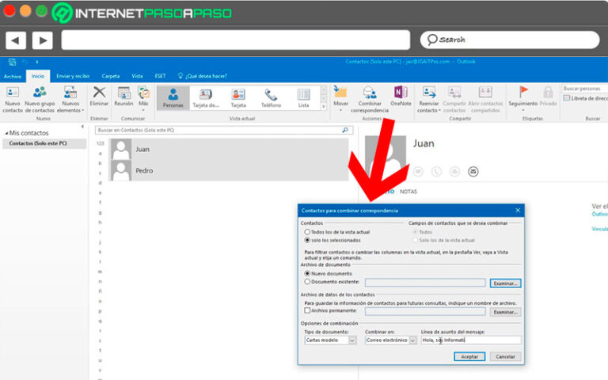
Task: Jump to 123 in the alphabet index
Action: (x=100, y=143)
